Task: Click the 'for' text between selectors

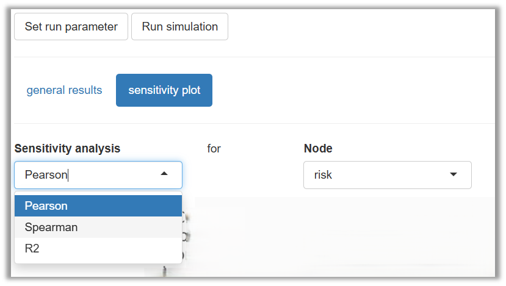Action: pos(214,148)
